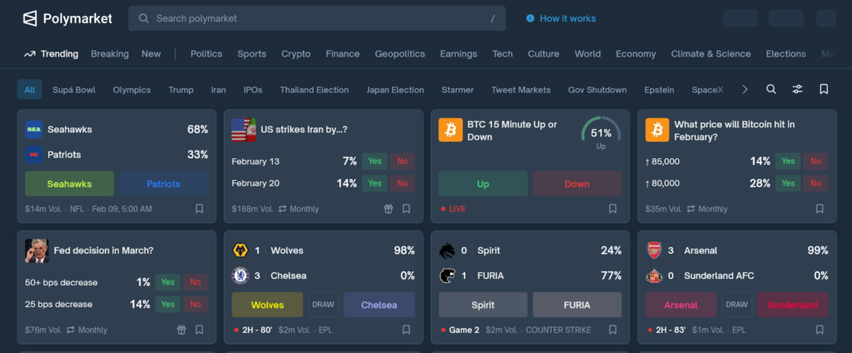Viewport: 852px width, 353px height.
Task: Bookmark the Wolves vs Chelsea market
Action: [x=406, y=330]
